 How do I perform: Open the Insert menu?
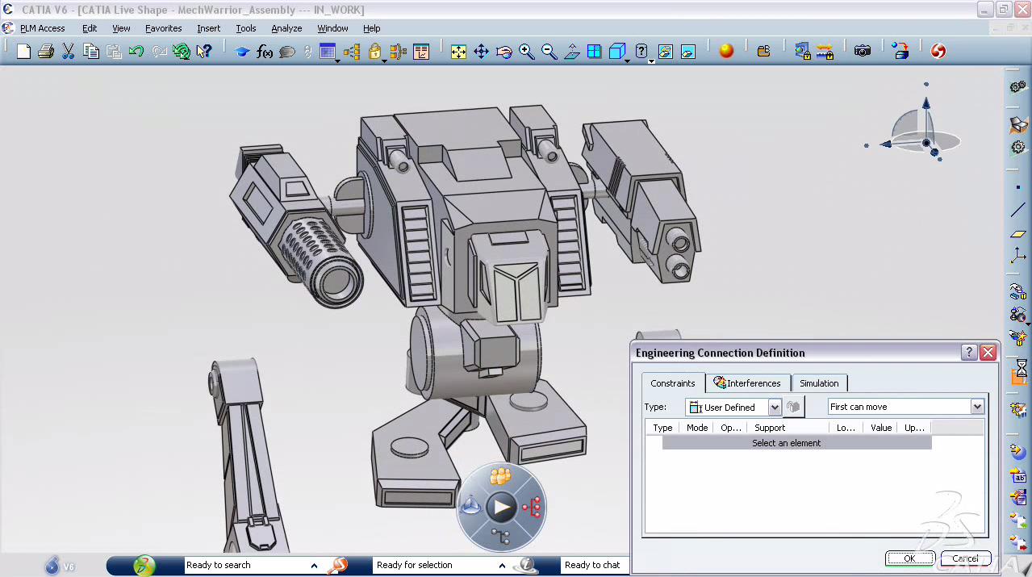tap(209, 28)
